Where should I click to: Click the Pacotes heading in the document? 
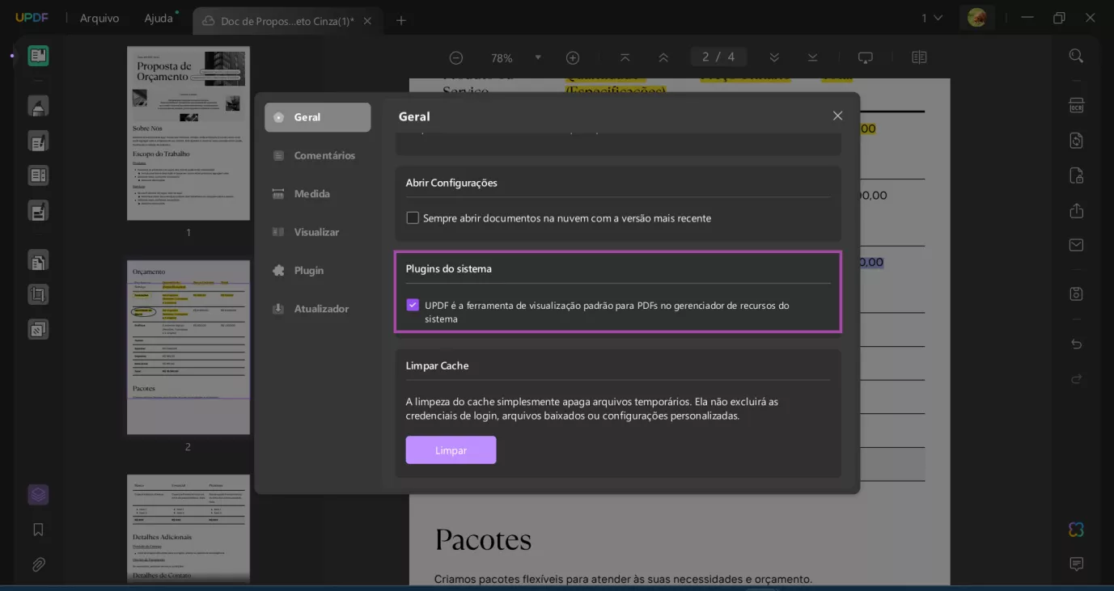tap(483, 539)
